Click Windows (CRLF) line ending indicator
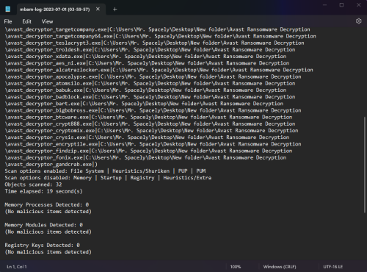Image resolution: width=367 pixels, height=272 pixels. [280, 267]
